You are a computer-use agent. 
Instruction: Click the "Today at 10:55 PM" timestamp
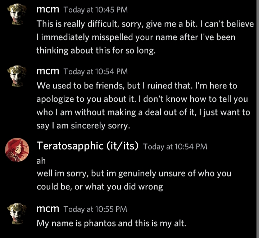coord(95,209)
